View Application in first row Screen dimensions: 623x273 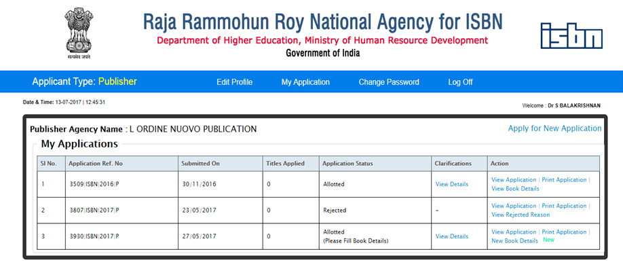(x=514, y=180)
